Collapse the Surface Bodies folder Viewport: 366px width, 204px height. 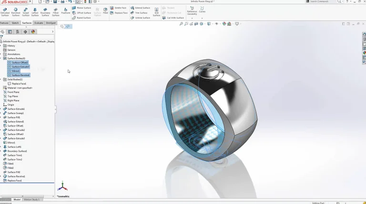(1, 58)
